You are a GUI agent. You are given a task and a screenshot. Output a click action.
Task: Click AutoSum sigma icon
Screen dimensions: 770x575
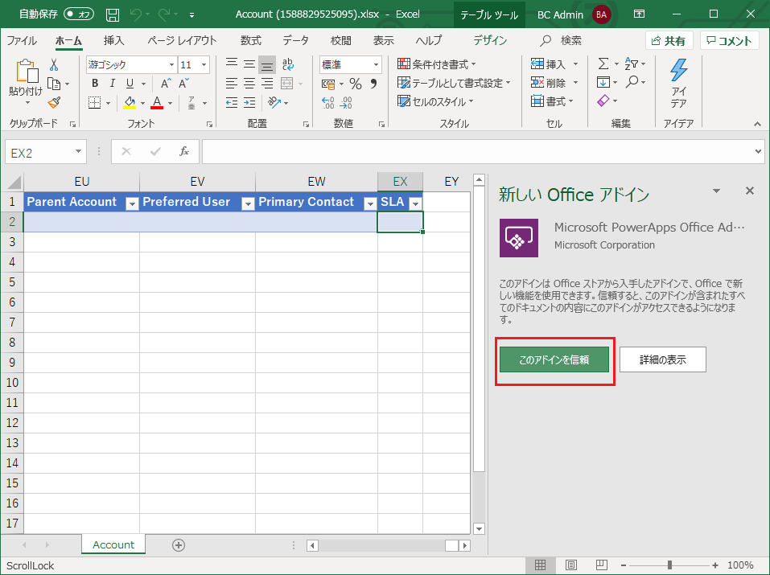click(603, 64)
